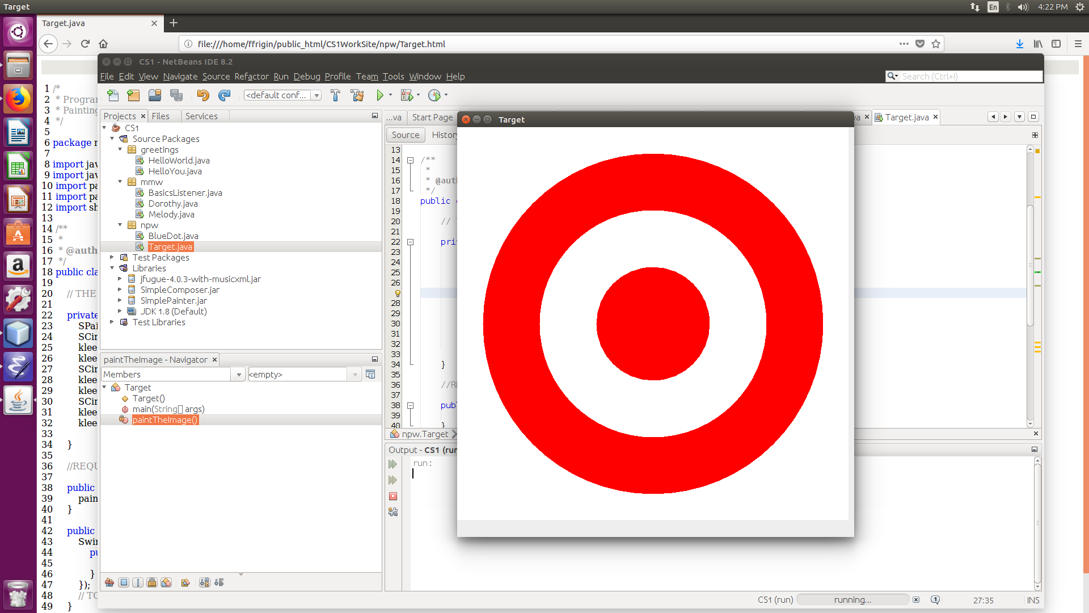
Task: Open the Refactor menu
Action: [251, 77]
